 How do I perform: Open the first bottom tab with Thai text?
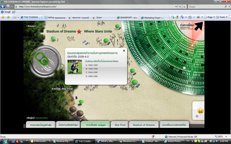coord(41,125)
